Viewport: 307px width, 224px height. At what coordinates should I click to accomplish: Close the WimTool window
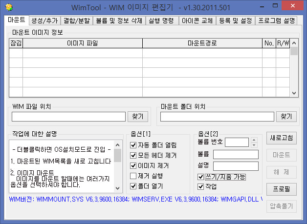point(293,6)
